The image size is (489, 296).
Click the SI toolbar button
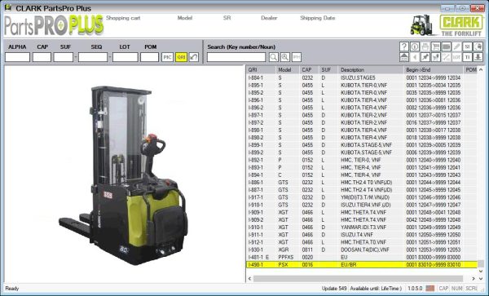pyautogui.click(x=468, y=46)
